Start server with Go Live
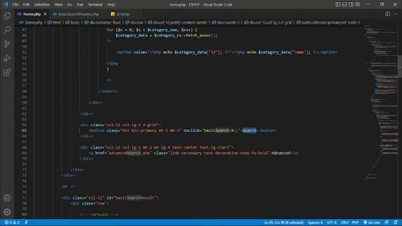Viewport: 402px width, 226px height. click(x=371, y=222)
